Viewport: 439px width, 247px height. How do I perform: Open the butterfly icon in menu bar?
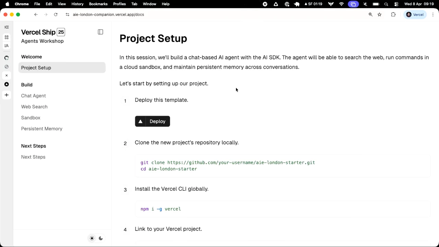pyautogui.click(x=331, y=4)
